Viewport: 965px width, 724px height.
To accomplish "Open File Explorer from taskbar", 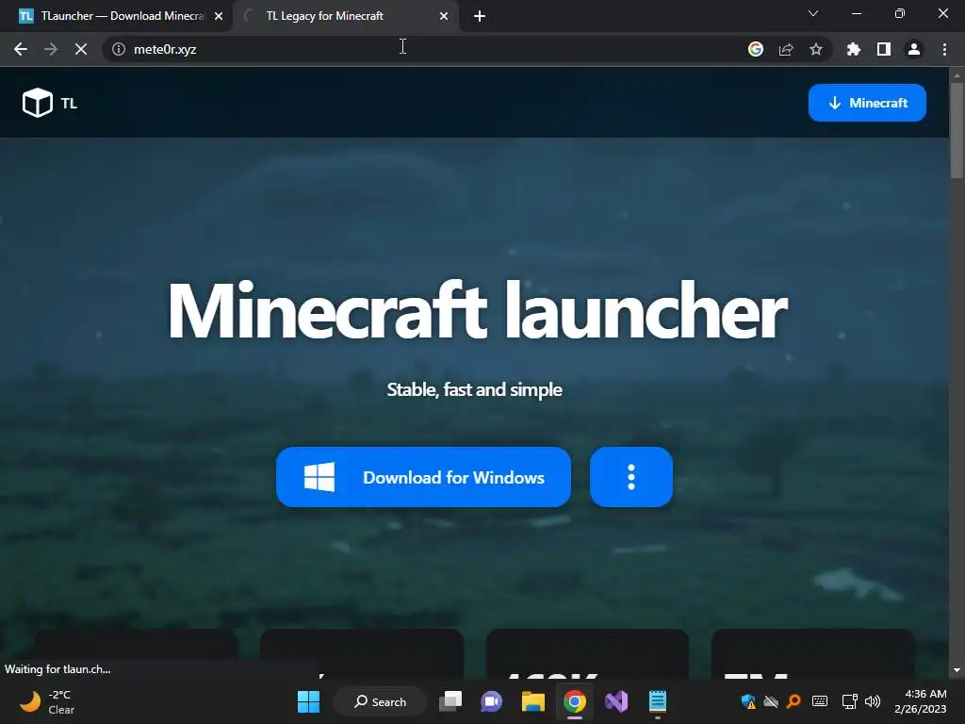I will 533,701.
